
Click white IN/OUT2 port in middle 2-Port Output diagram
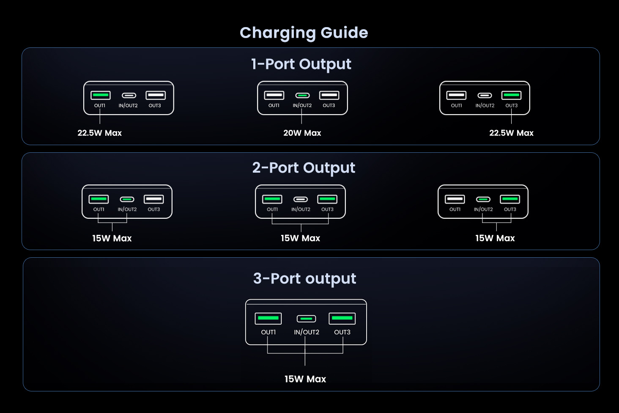coord(301,199)
